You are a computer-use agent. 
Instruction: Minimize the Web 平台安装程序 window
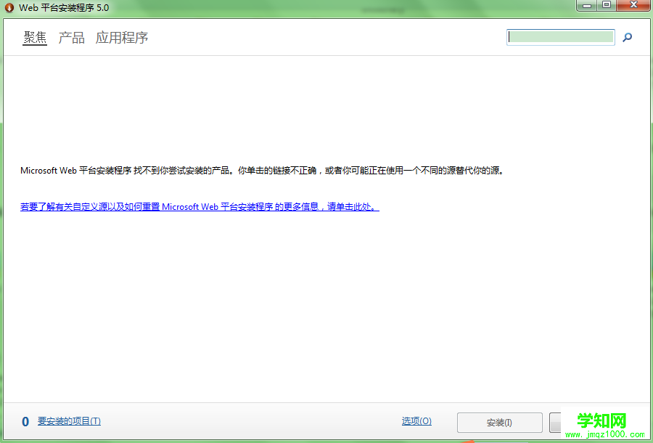coord(587,5)
